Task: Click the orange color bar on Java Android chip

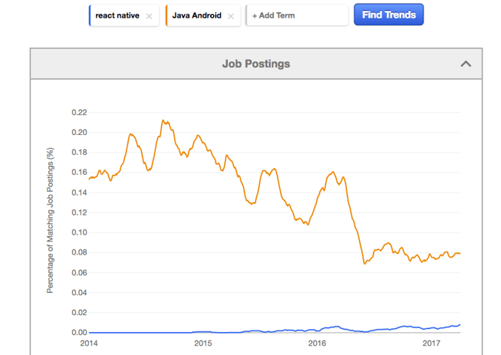Action: (x=166, y=15)
